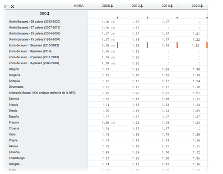Screen dimensions: 223x174
Task: Click Lituania 2020 value 1.12
Action: (x=196, y=152)
